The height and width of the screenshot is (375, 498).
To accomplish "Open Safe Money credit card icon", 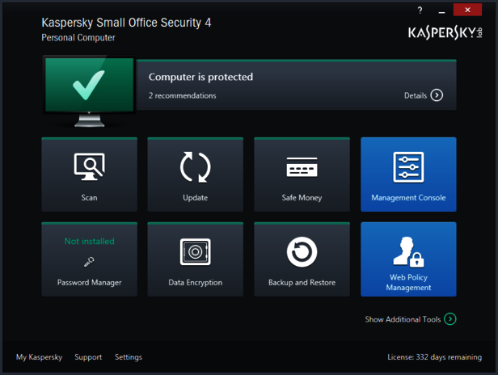I will [302, 167].
